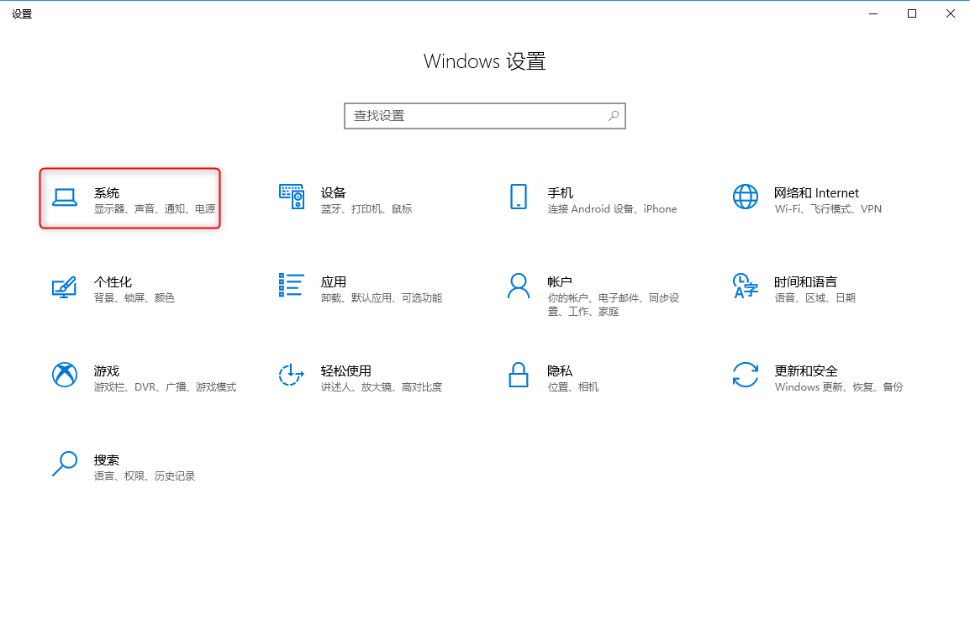This screenshot has height=641, width=970.
Task: Click the circular arrows icon for 更新和安全
Action: tap(746, 375)
